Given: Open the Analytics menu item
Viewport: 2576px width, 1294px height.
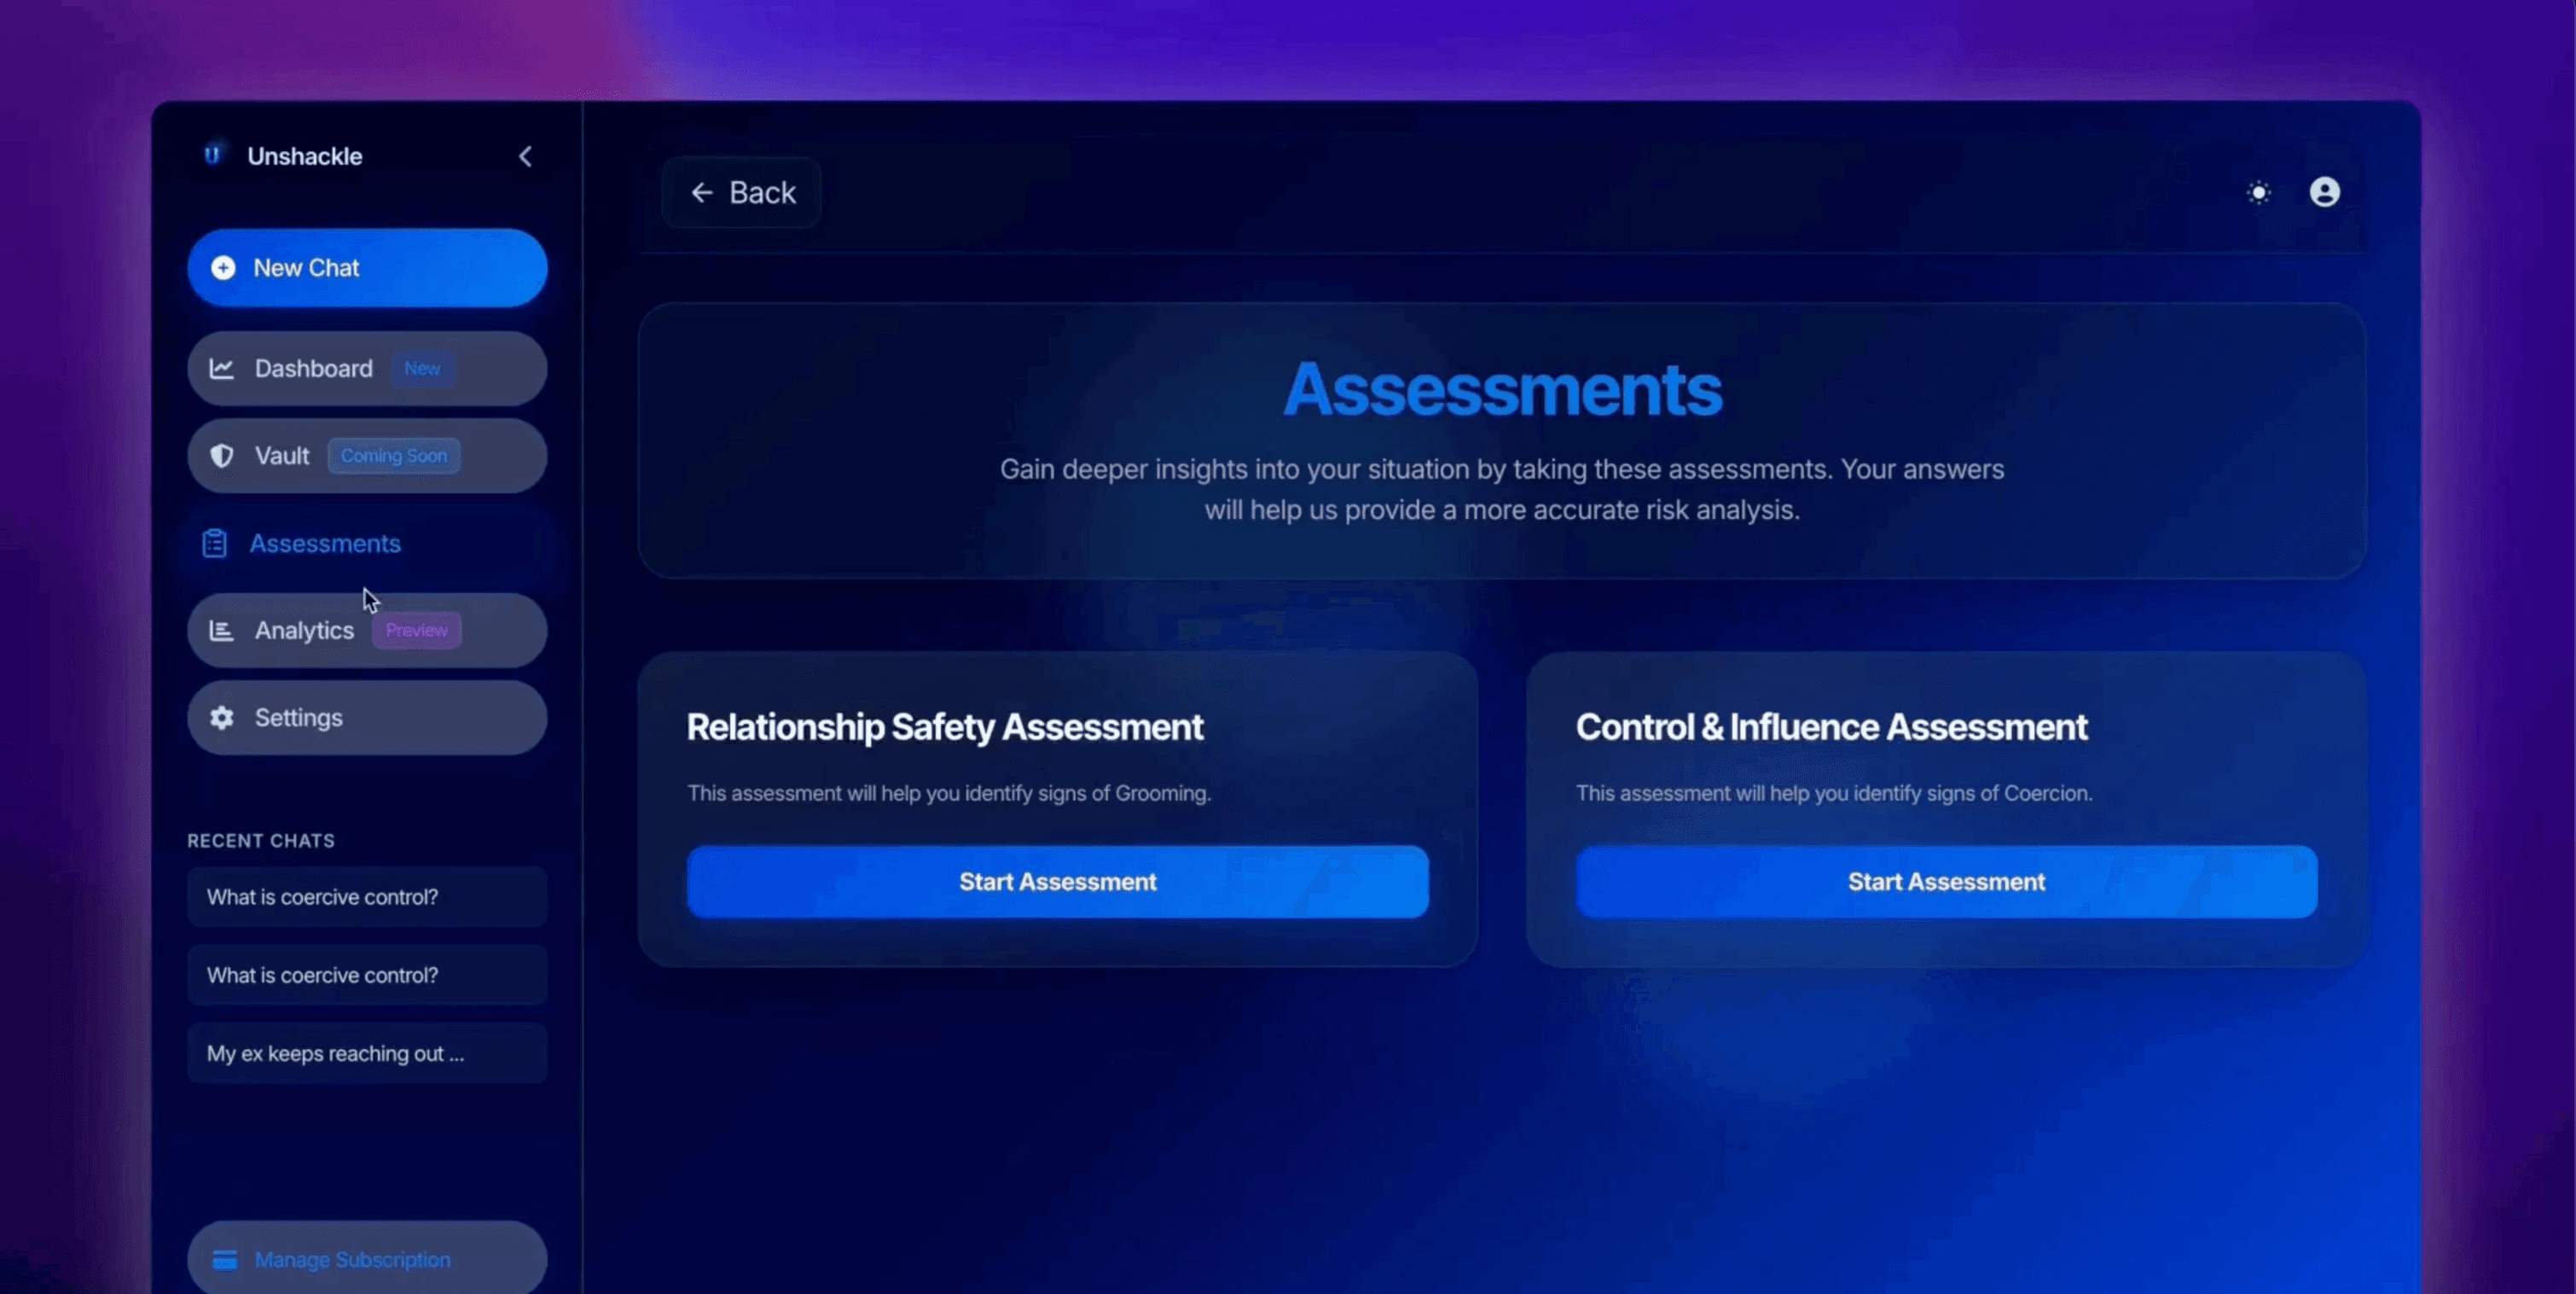Looking at the screenshot, I should (x=303, y=631).
